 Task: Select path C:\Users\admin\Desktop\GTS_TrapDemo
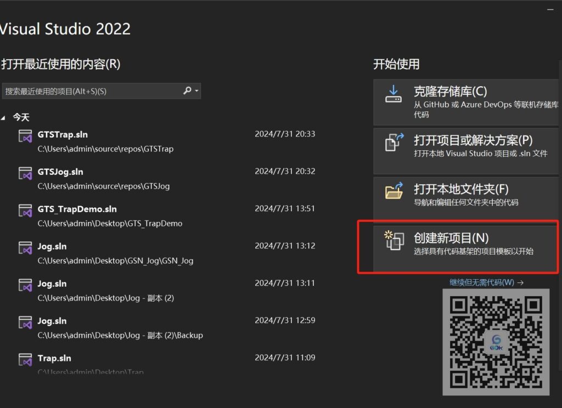pos(110,224)
